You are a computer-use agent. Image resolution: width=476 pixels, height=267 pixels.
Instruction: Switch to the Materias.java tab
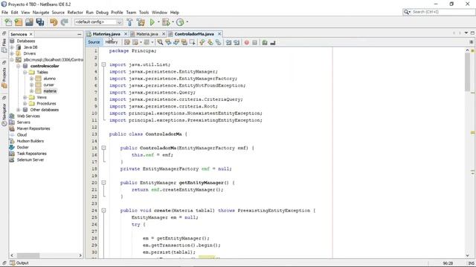106,34
